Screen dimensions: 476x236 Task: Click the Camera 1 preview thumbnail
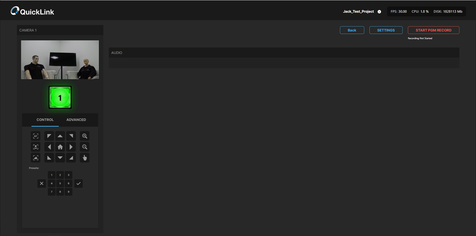[x=60, y=60]
